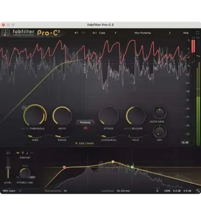This screenshot has height=216, width=201.
Task: Click the Dry level knob
Action: click(159, 131)
